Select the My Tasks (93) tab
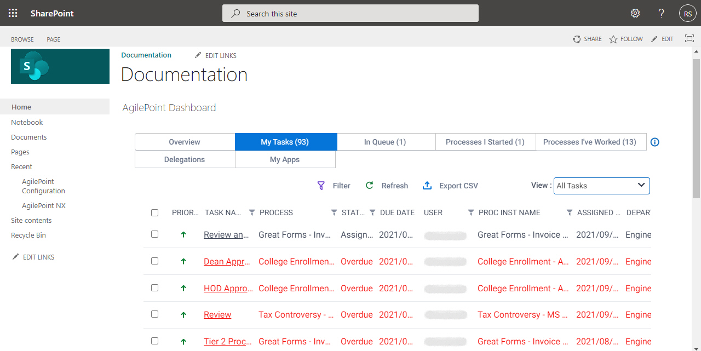 click(285, 142)
